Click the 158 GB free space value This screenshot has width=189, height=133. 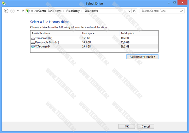coord(86,38)
